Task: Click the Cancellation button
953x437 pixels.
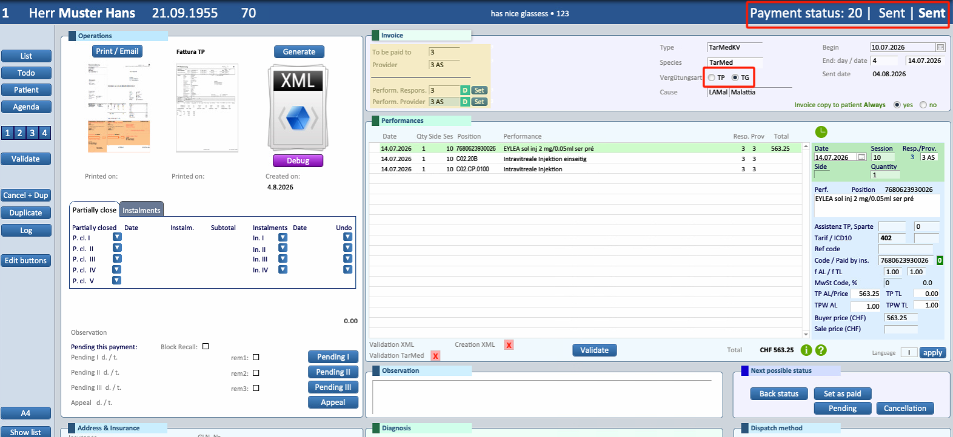Action: click(x=905, y=409)
